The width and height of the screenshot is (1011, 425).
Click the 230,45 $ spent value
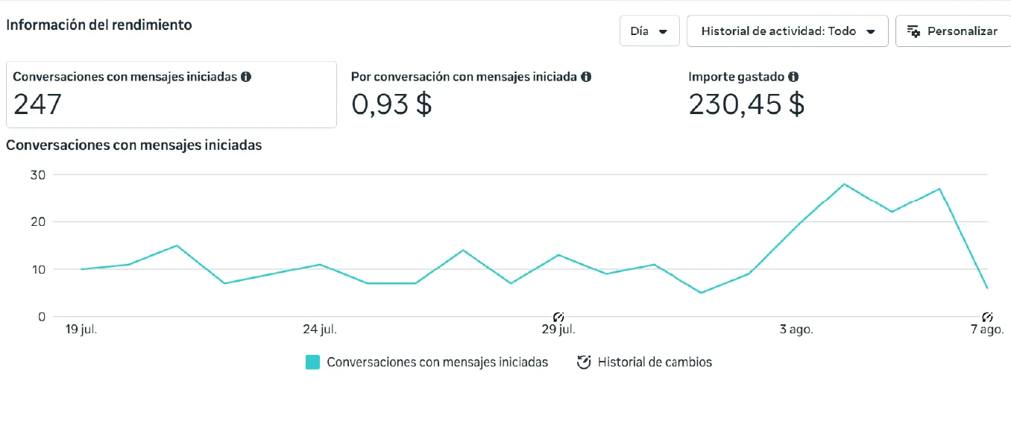point(746,104)
